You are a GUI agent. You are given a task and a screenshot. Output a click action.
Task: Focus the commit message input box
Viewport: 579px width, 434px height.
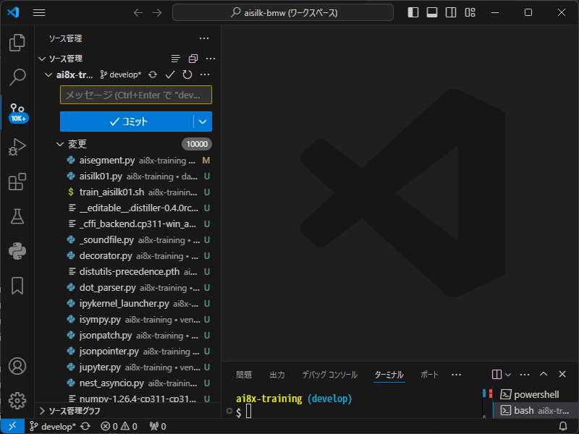[136, 95]
